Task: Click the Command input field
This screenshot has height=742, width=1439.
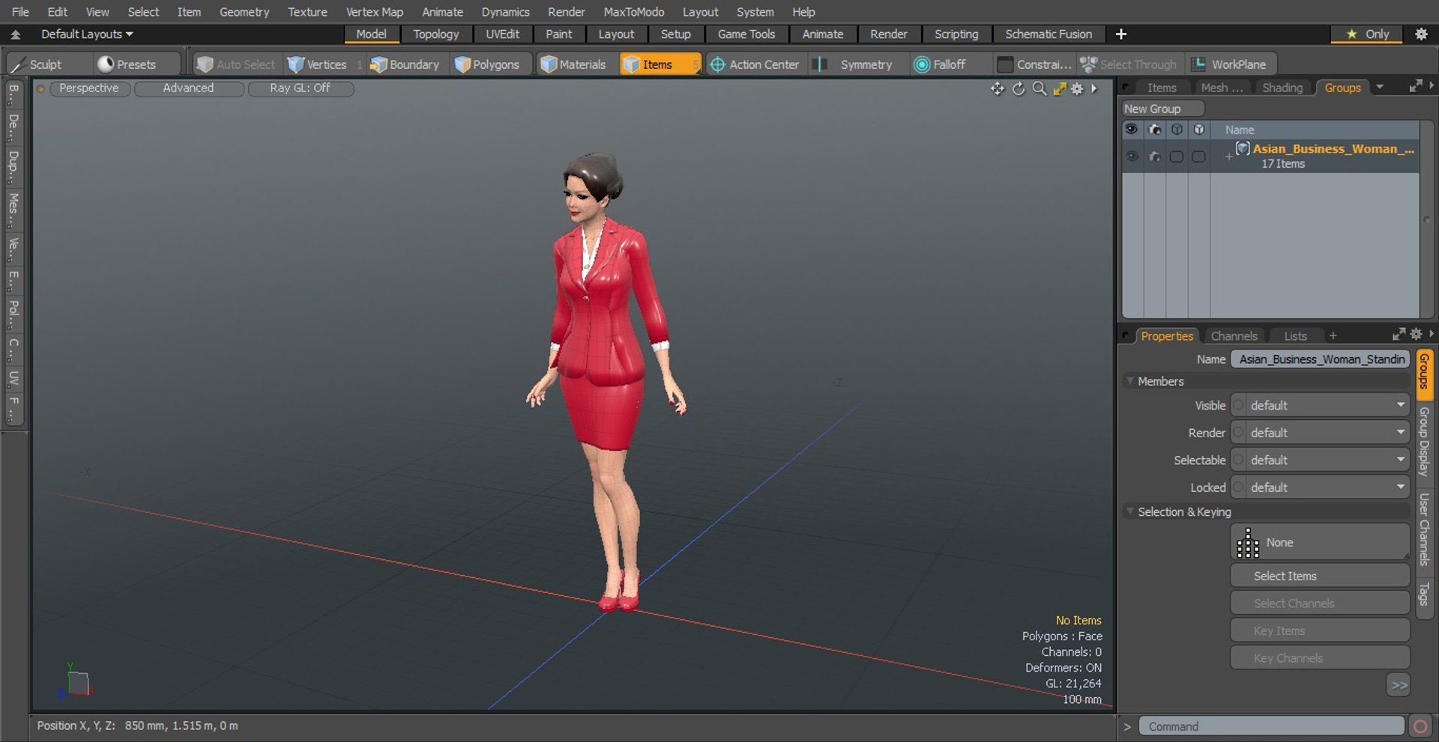Action: [x=1271, y=726]
